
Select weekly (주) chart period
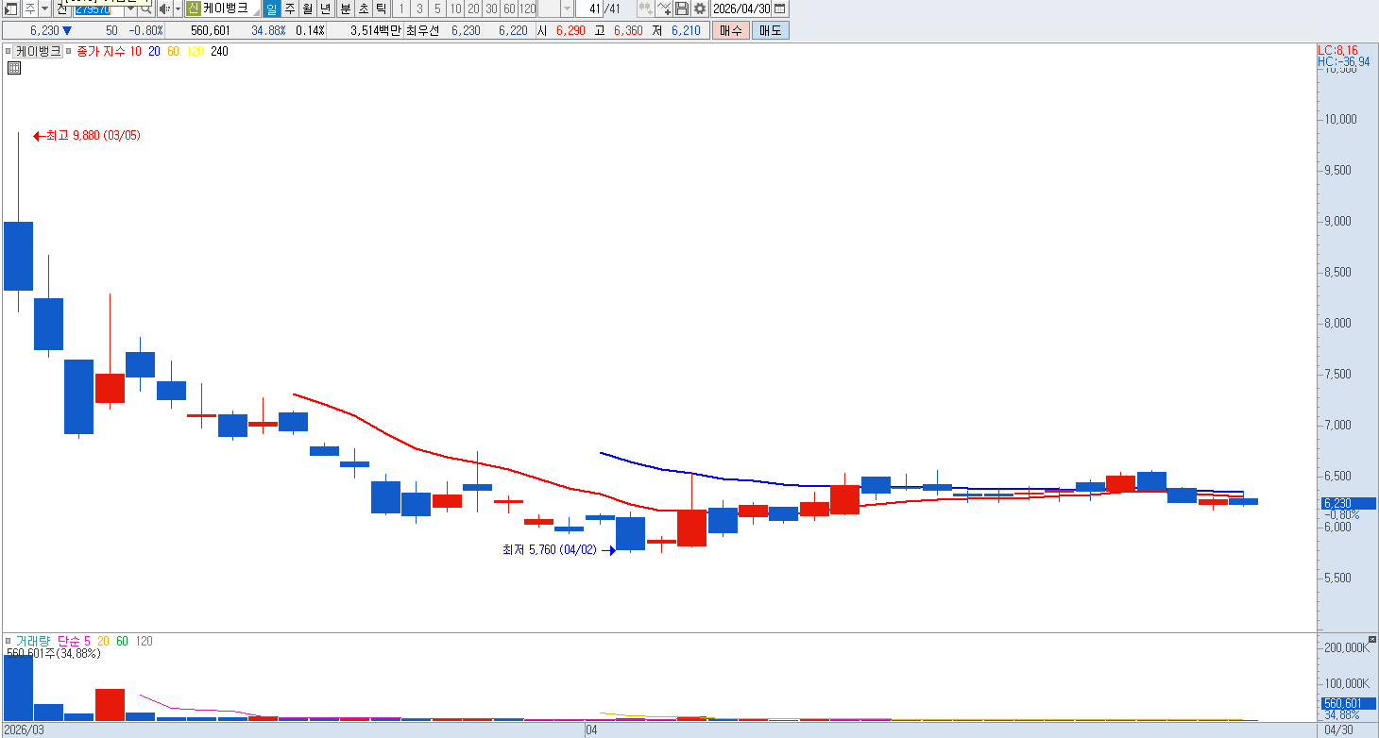290,8
